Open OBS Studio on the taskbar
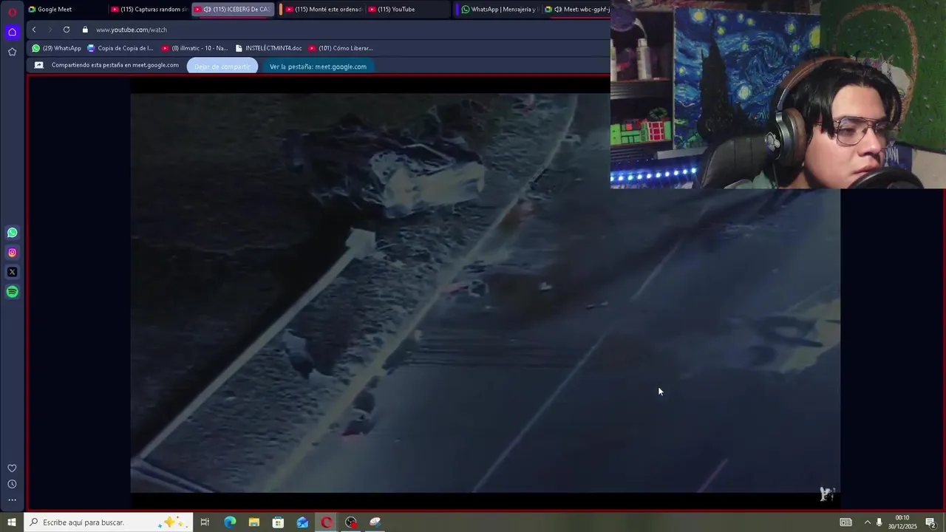Image resolution: width=946 pixels, height=532 pixels. tap(351, 522)
